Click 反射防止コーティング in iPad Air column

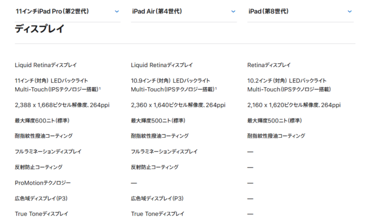click(155, 167)
